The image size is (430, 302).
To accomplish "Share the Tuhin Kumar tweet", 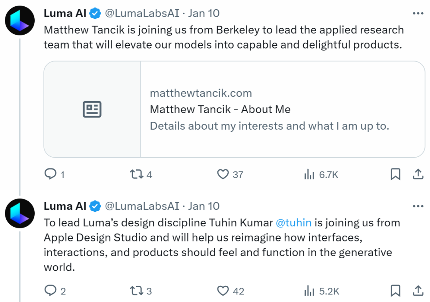I will (x=418, y=291).
